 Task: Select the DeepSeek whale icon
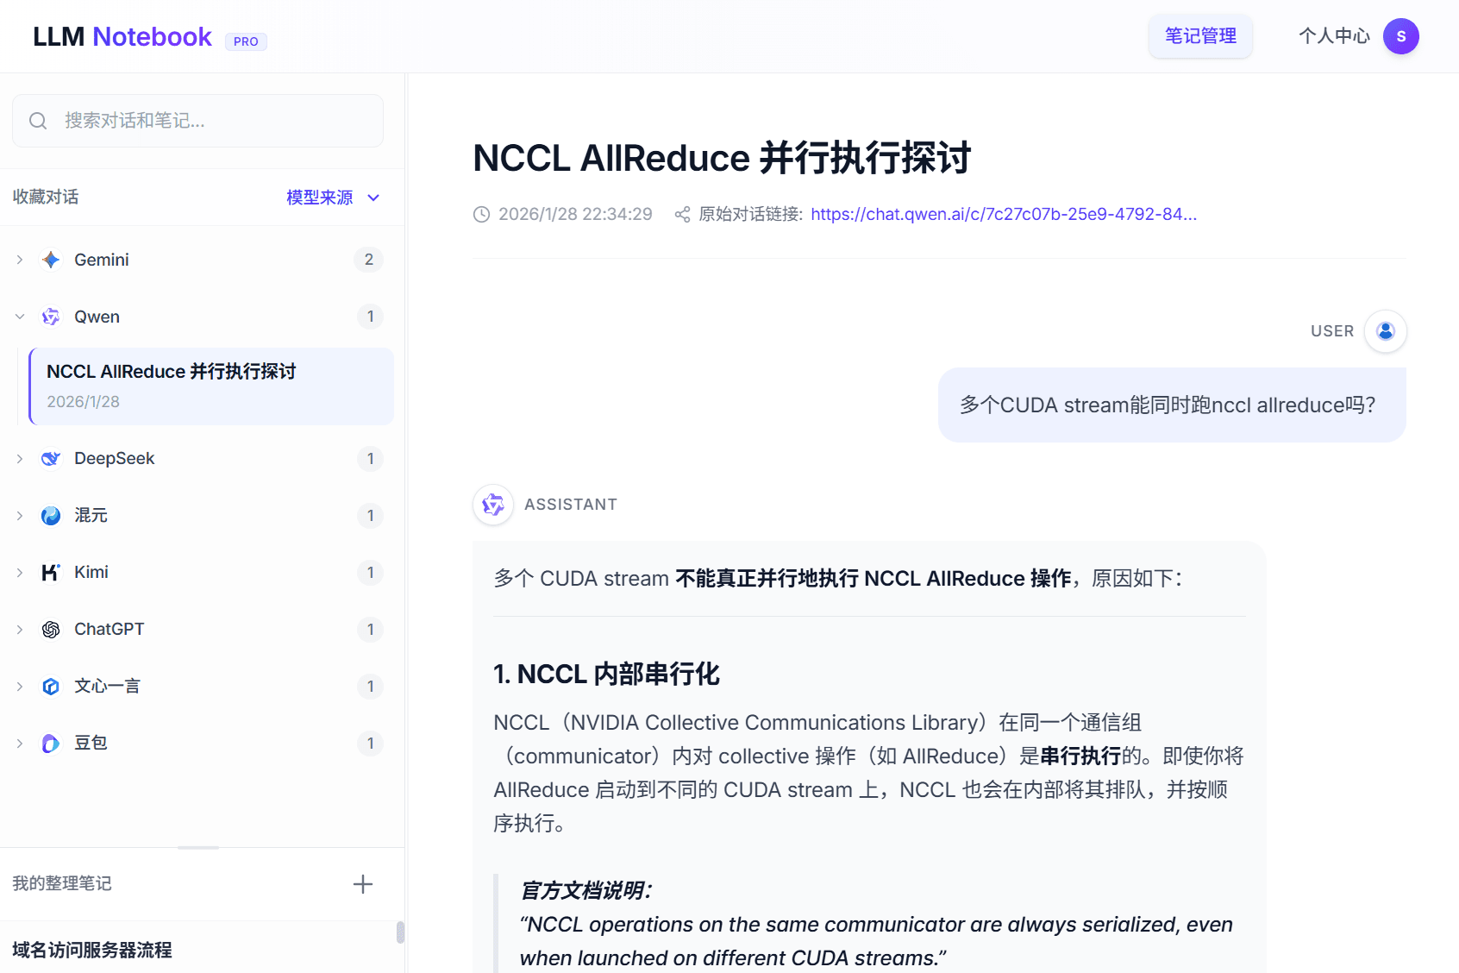click(x=50, y=458)
